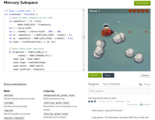Viewport: 155px width, 120px height.
Task: Click the code line "var enemy = createProjectile(x, y, dx, dy);"
Action: [32, 42]
